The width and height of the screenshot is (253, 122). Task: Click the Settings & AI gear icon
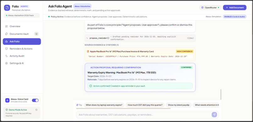(x=7, y=63)
